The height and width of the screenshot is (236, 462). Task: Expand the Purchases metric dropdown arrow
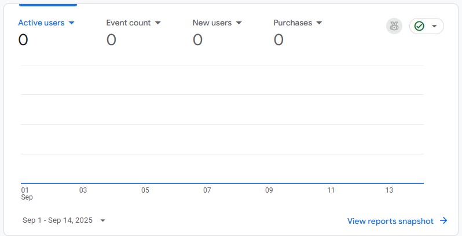(x=319, y=23)
